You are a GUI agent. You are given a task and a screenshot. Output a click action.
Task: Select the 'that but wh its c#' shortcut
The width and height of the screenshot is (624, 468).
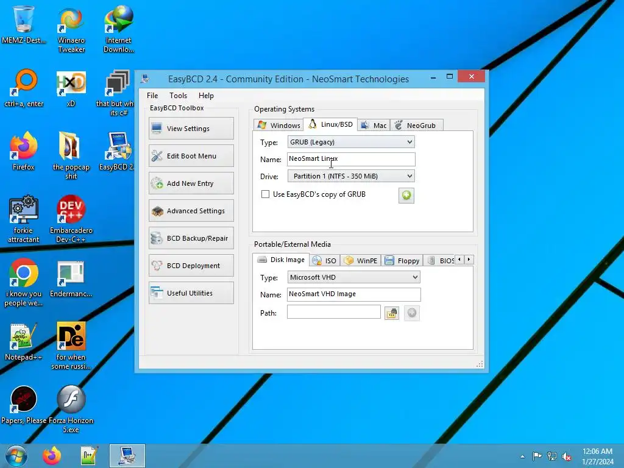tap(115, 93)
